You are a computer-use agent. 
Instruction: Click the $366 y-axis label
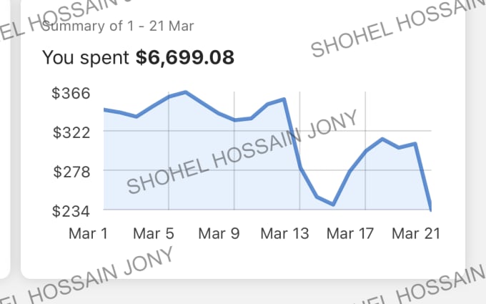71,94
